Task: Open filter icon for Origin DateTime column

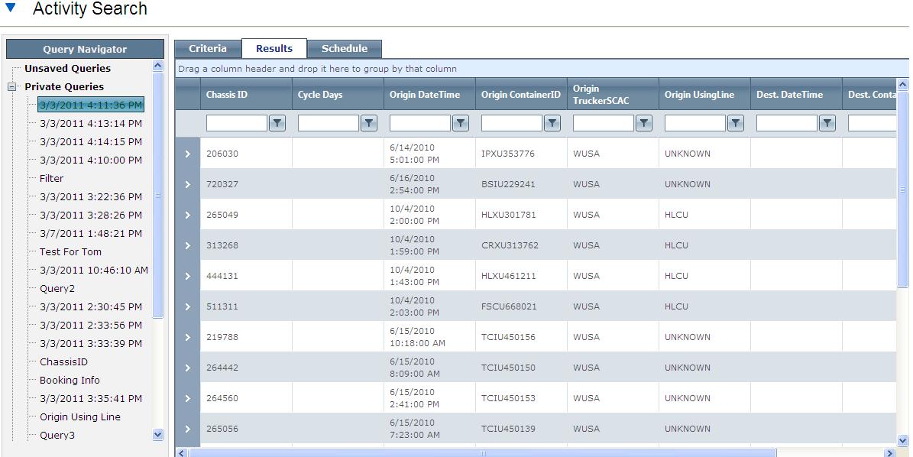Action: (461, 123)
